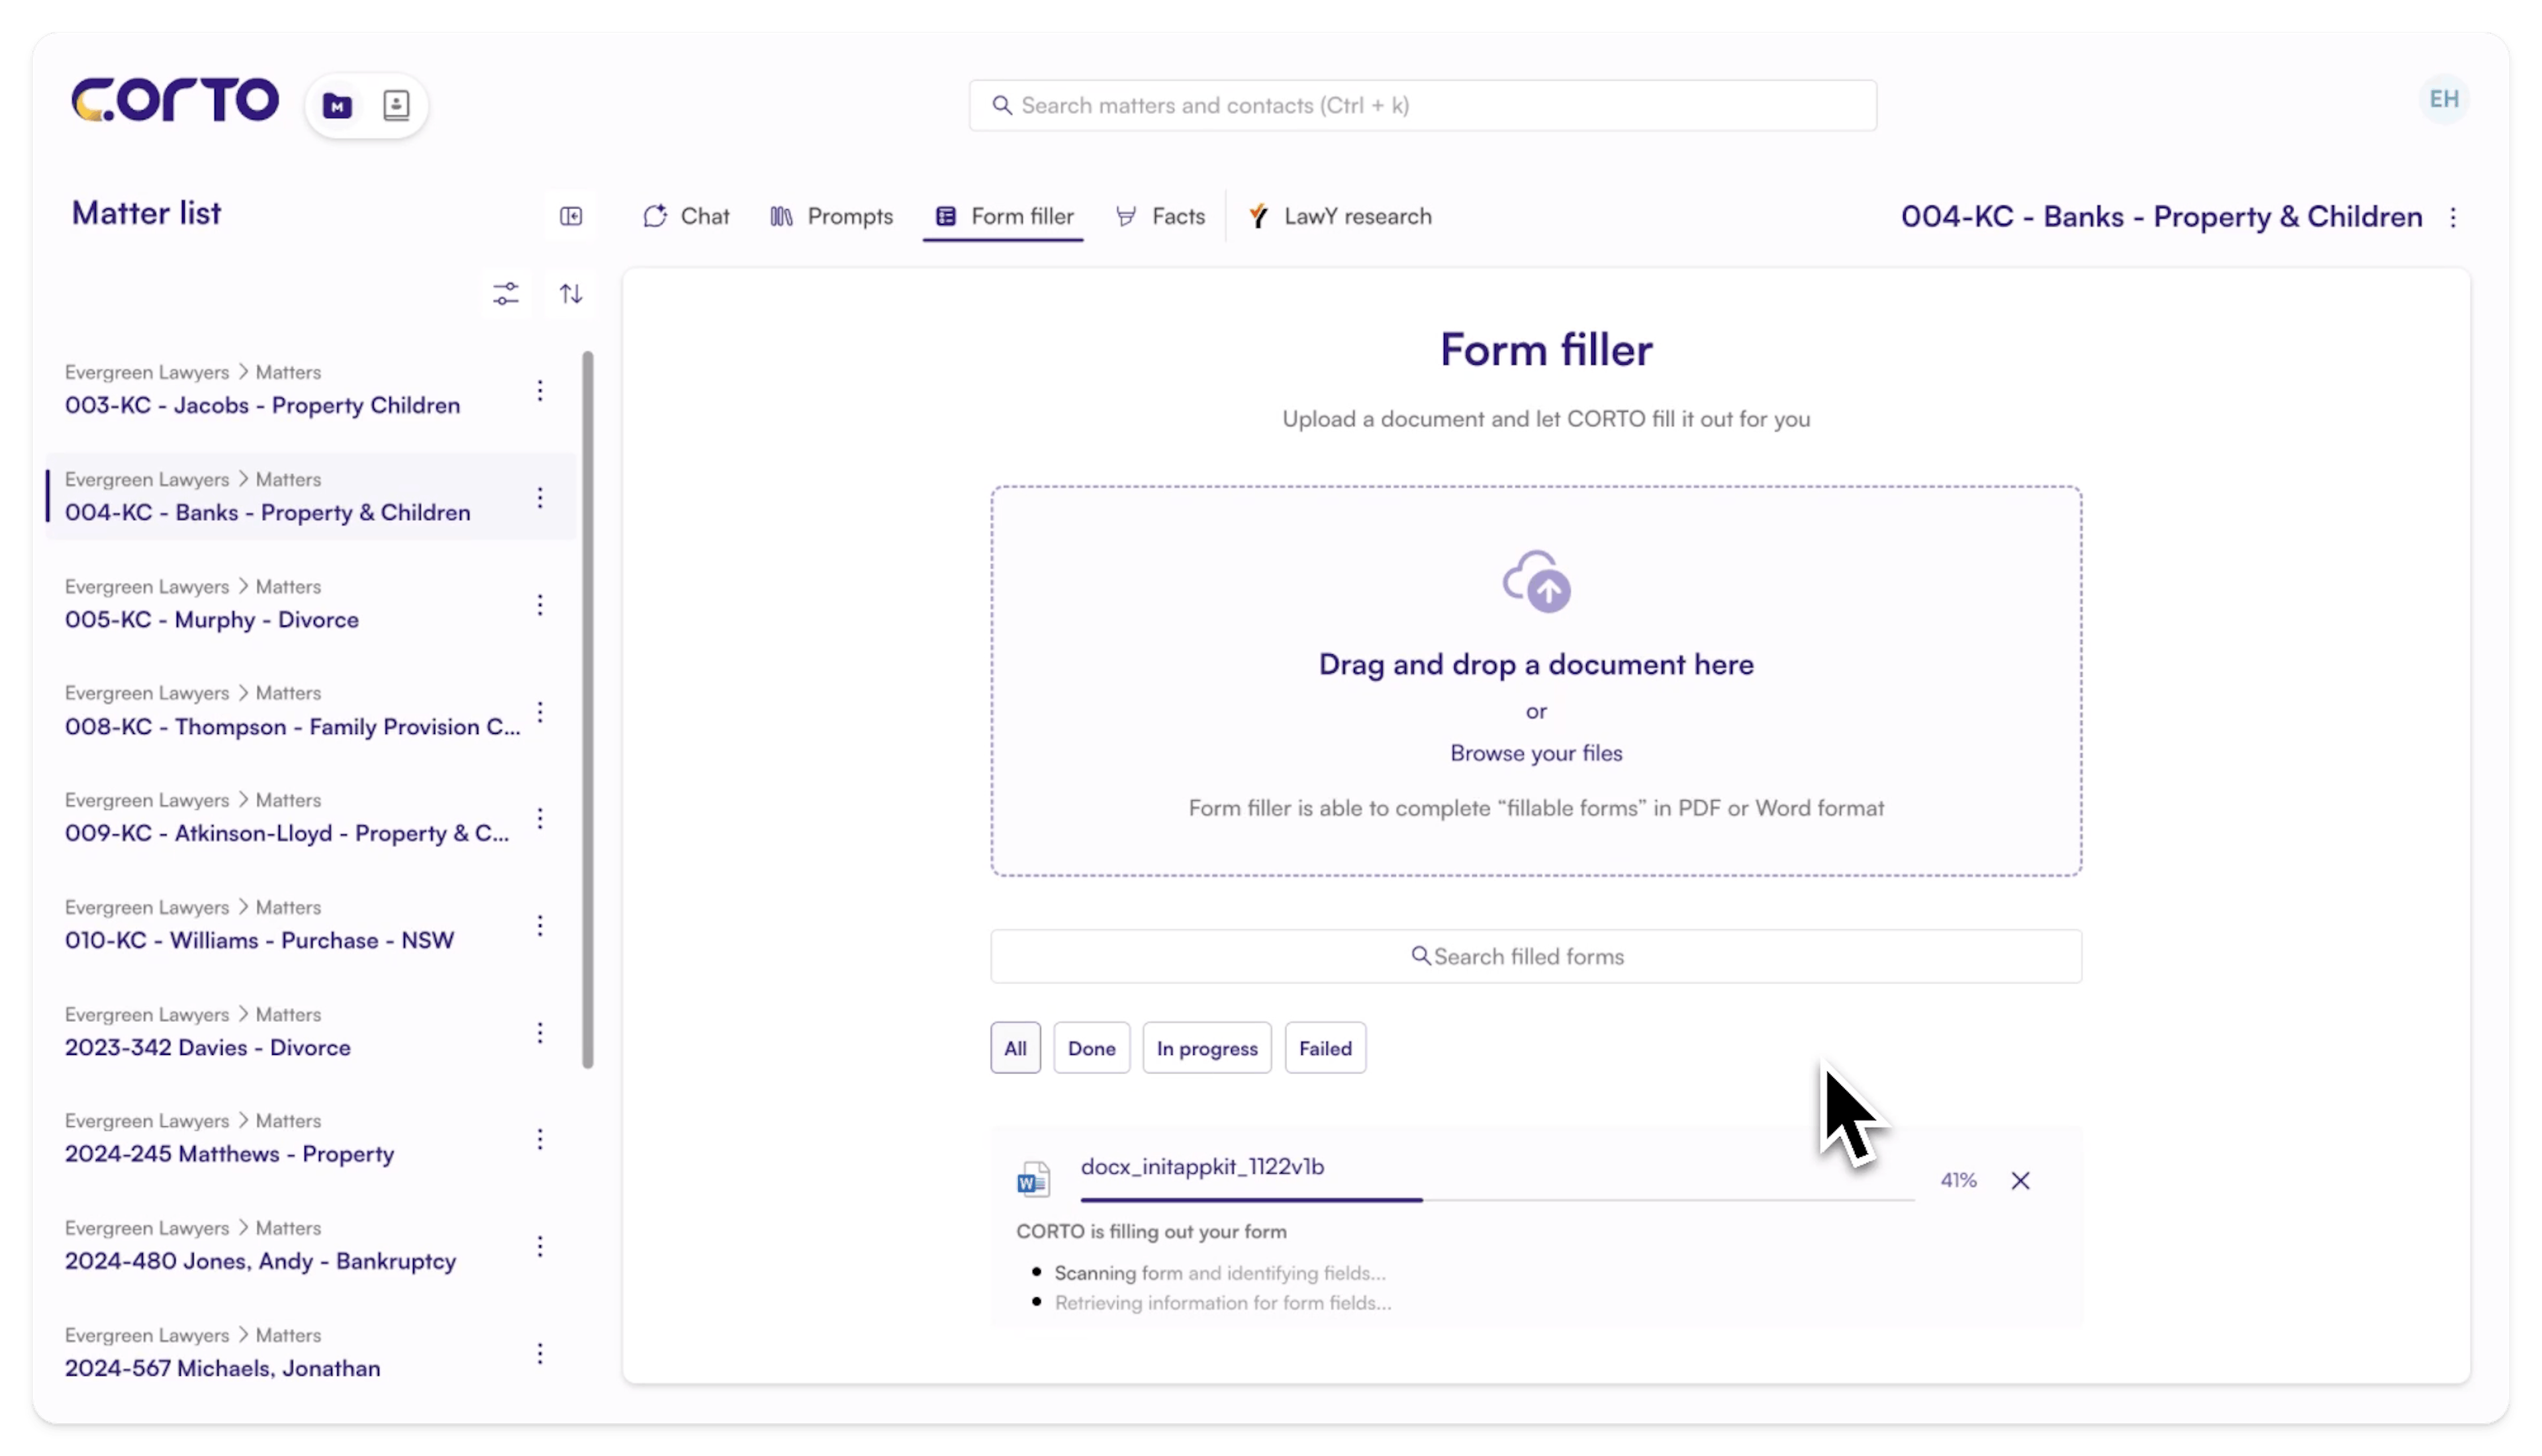Click the CORTO logo
The image size is (2542, 1456).
[x=175, y=99]
